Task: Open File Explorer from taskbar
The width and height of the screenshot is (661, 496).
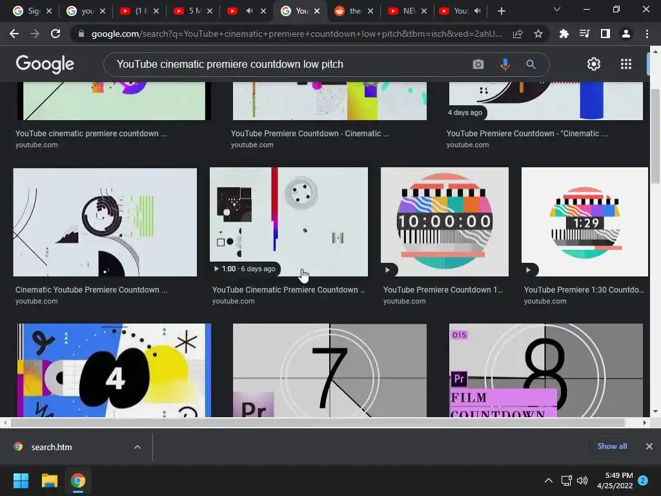Action: coord(49,480)
